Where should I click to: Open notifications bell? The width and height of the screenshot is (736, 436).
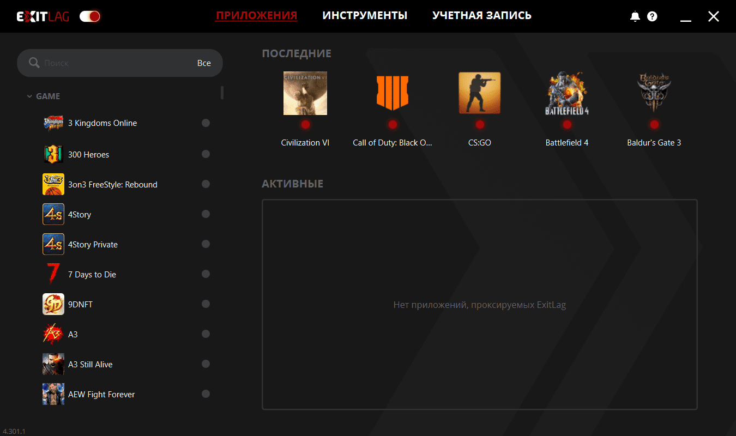click(x=635, y=16)
